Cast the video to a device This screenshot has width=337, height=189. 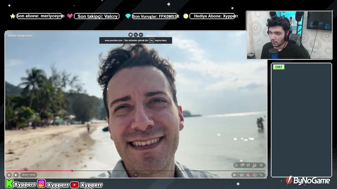click(x=255, y=175)
